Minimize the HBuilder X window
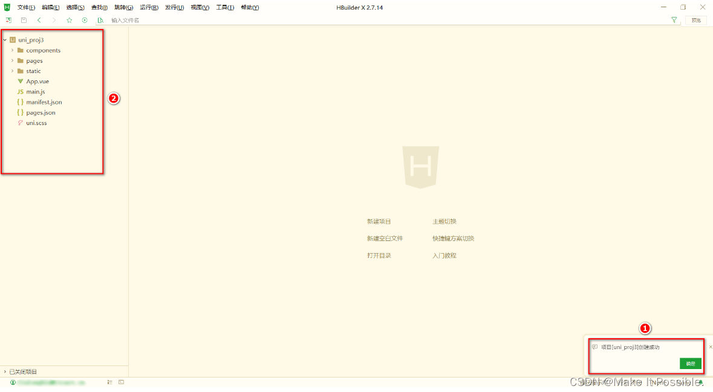The image size is (713, 392). [663, 7]
